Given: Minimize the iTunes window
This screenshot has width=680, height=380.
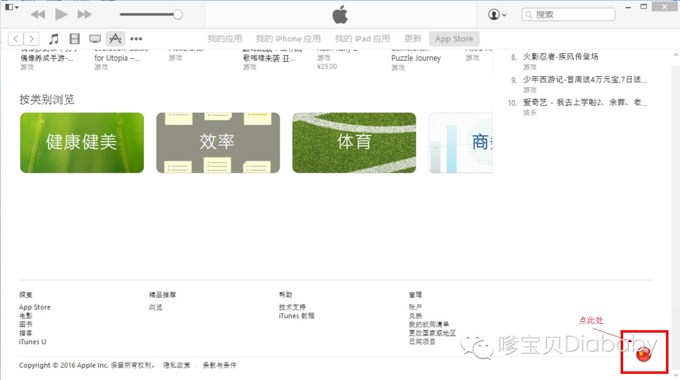Looking at the screenshot, I should tap(628, 7).
